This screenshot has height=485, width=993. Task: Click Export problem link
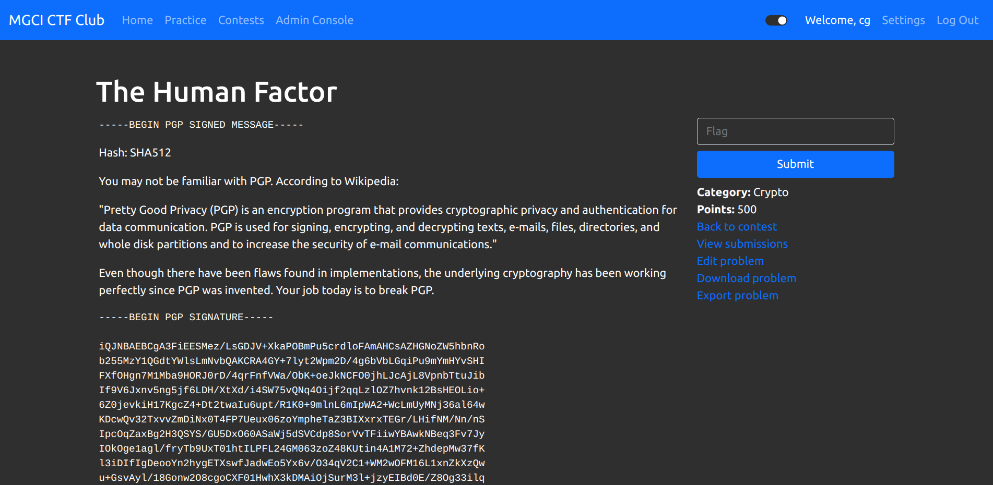coord(737,296)
